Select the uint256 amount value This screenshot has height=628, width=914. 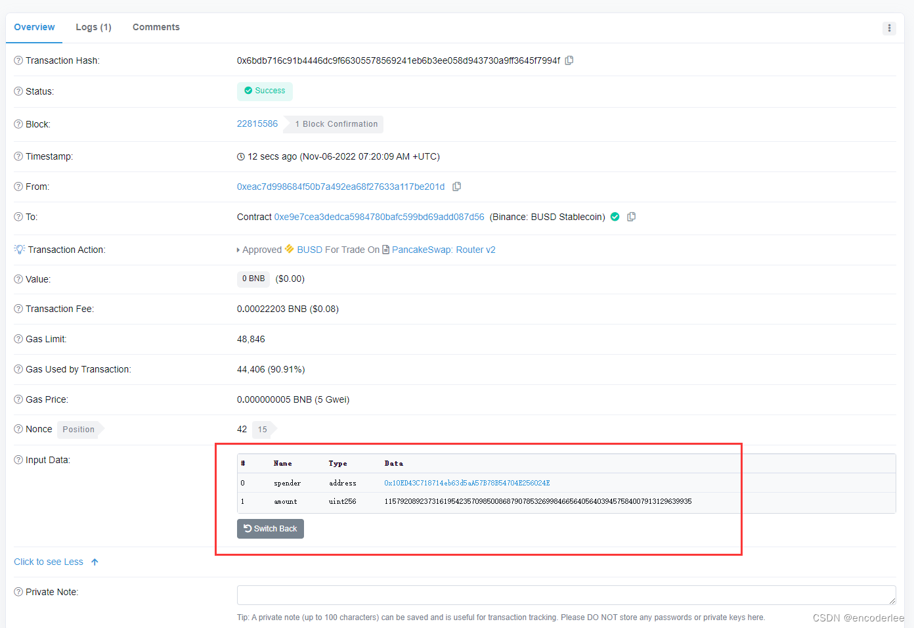(x=538, y=501)
